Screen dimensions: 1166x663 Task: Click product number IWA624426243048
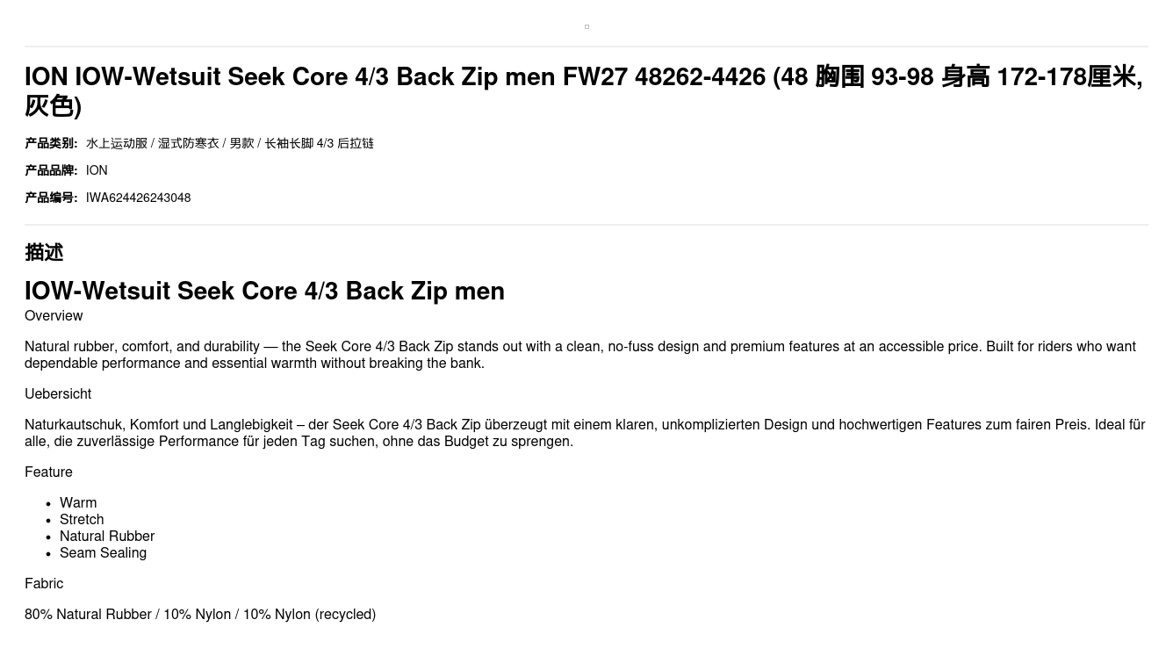(138, 198)
